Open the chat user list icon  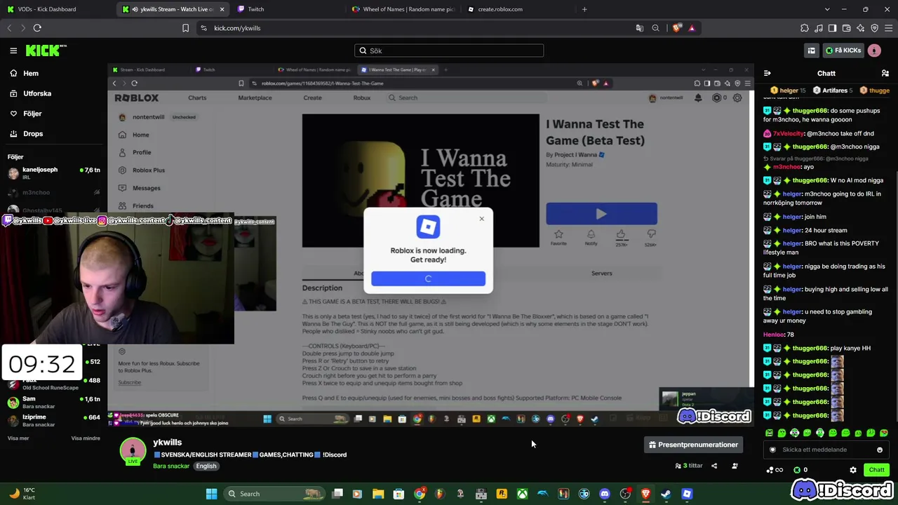pyautogui.click(x=885, y=73)
